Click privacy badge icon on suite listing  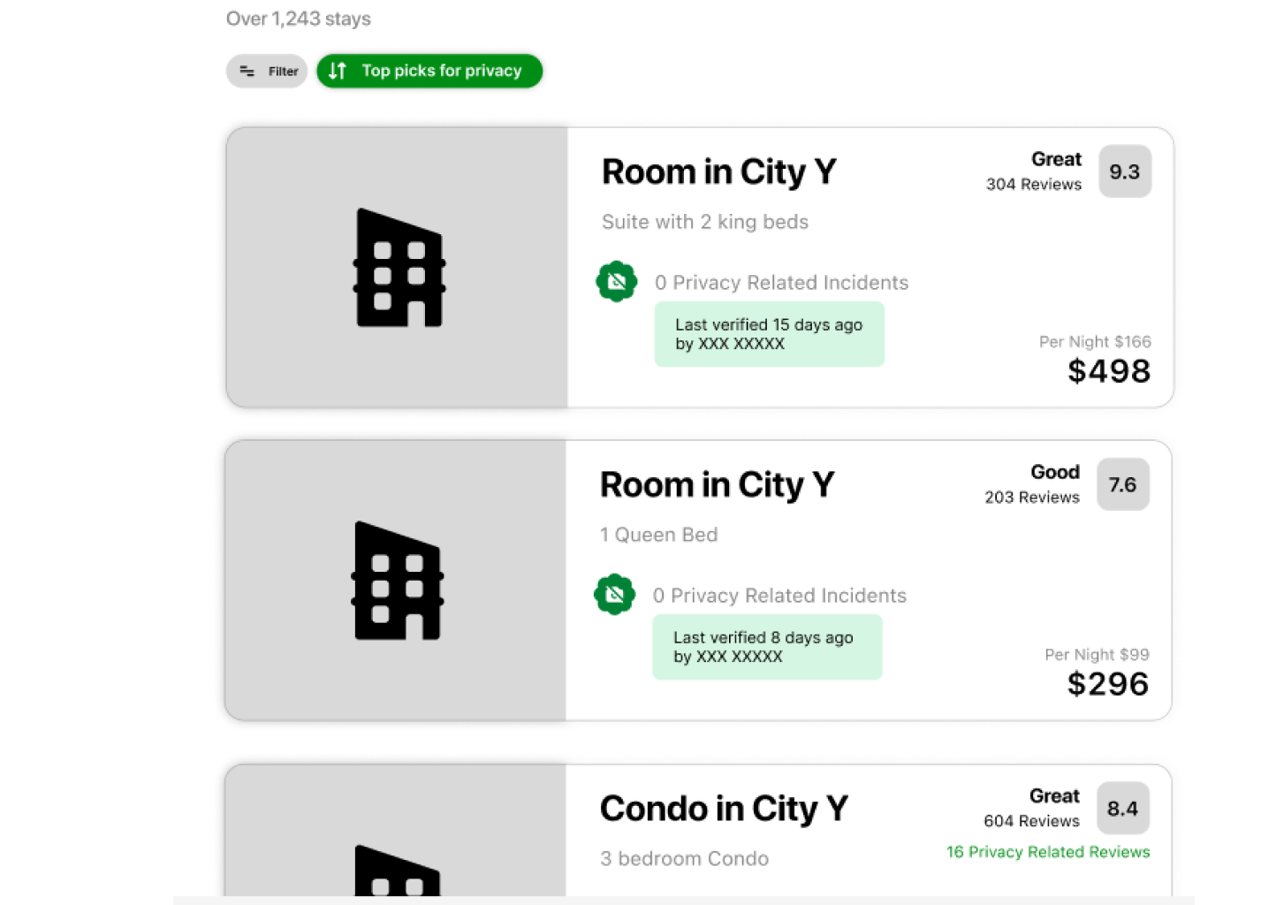click(x=617, y=282)
